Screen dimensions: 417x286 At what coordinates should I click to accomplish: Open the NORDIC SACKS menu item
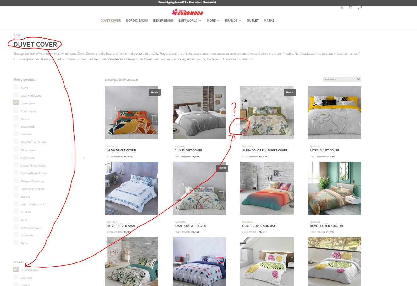(137, 21)
